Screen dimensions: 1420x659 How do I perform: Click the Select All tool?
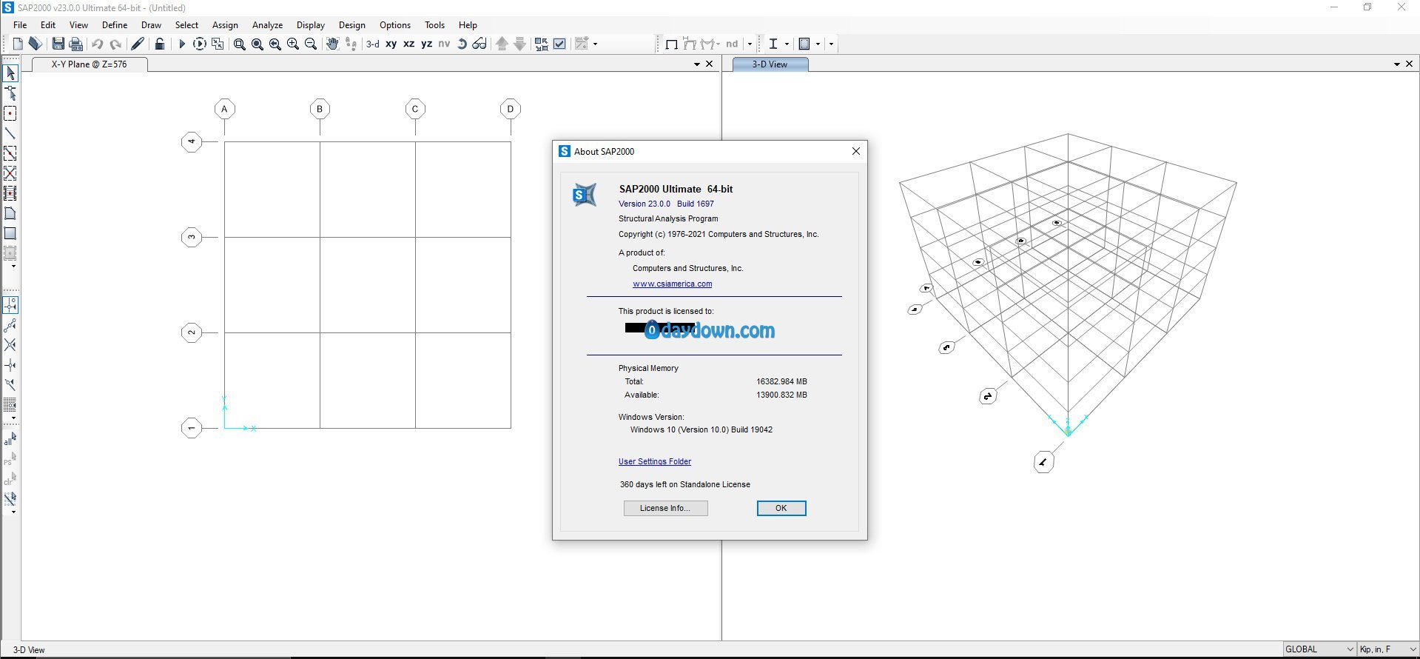(10, 440)
